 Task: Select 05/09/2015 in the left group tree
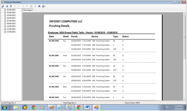point(11,18)
